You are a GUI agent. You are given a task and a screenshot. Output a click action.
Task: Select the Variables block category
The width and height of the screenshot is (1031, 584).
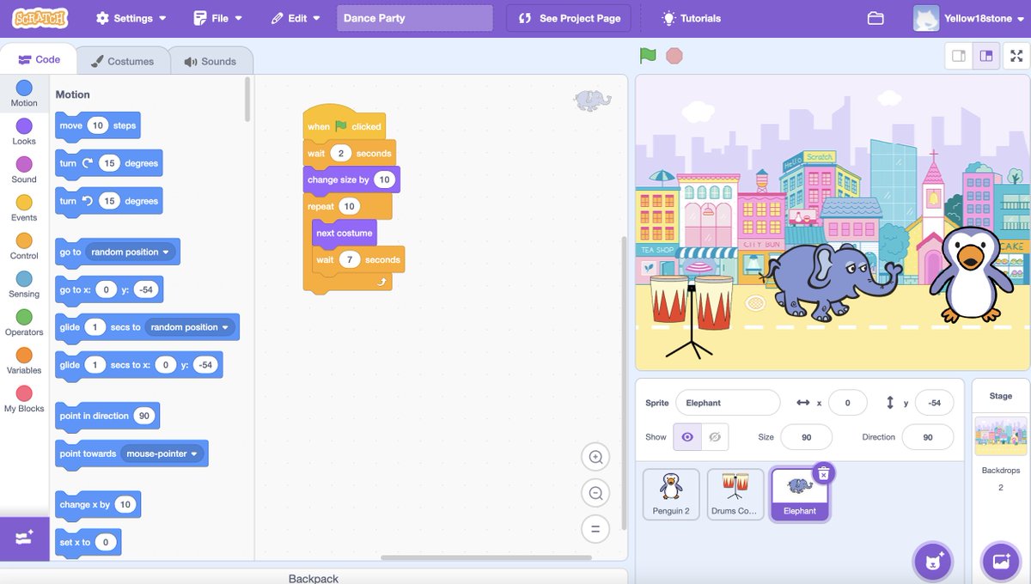tap(24, 361)
